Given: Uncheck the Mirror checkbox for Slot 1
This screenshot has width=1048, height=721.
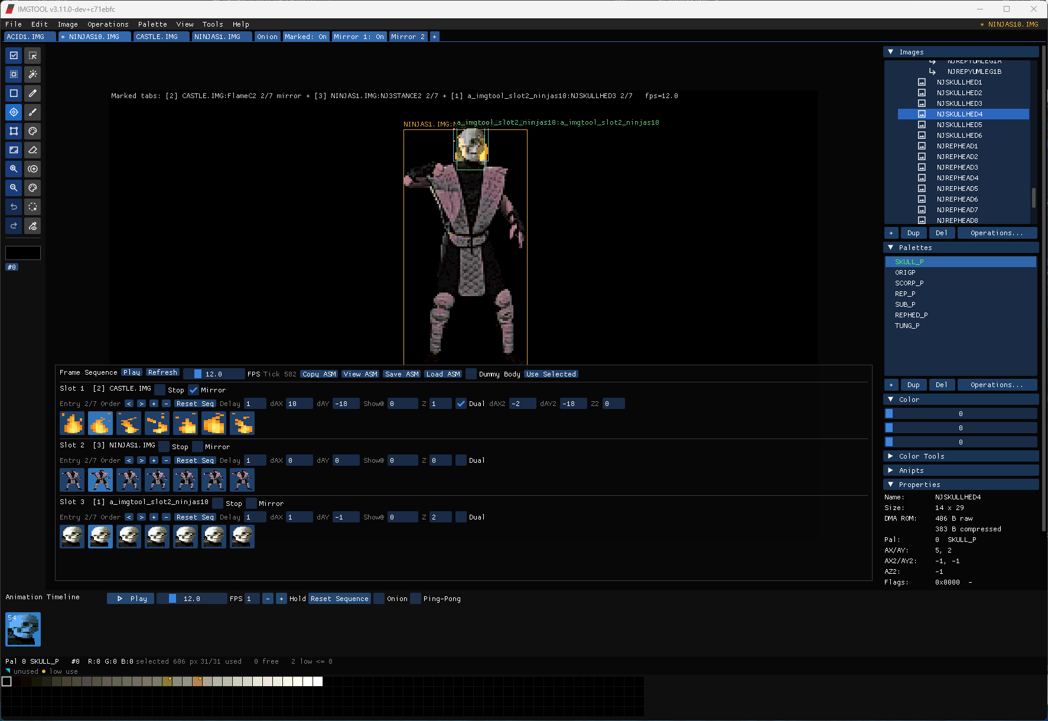Looking at the screenshot, I should (193, 390).
